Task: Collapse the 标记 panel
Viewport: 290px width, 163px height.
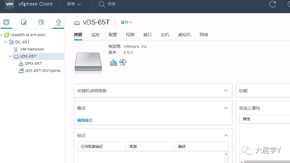Action: pos(226,135)
